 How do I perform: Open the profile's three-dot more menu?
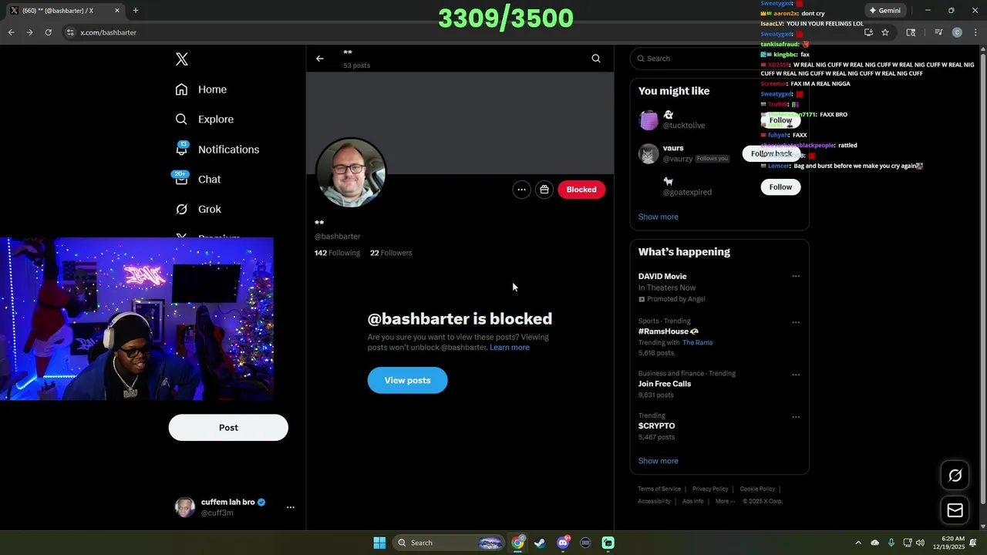(521, 190)
